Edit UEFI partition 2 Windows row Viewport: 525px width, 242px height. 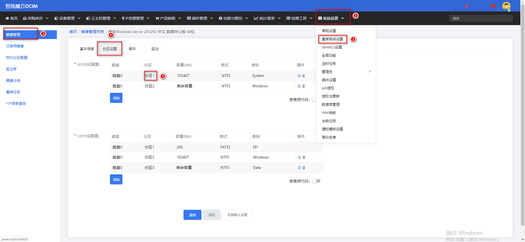[299, 157]
